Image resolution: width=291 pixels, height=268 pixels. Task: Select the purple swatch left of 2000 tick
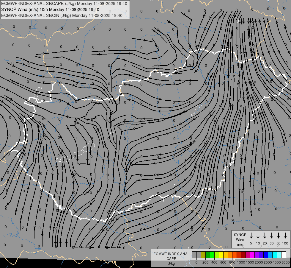click(x=257, y=255)
